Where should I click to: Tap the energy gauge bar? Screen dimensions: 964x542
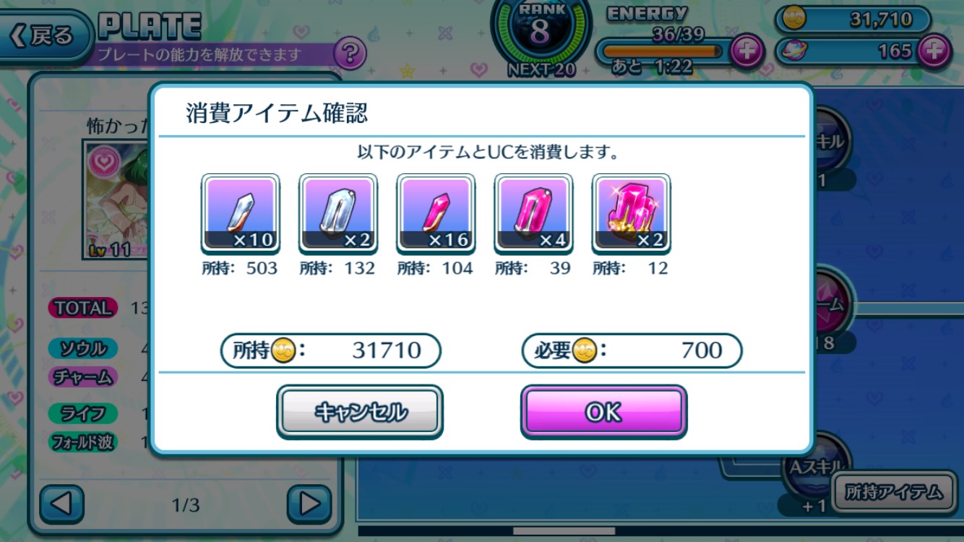(663, 51)
